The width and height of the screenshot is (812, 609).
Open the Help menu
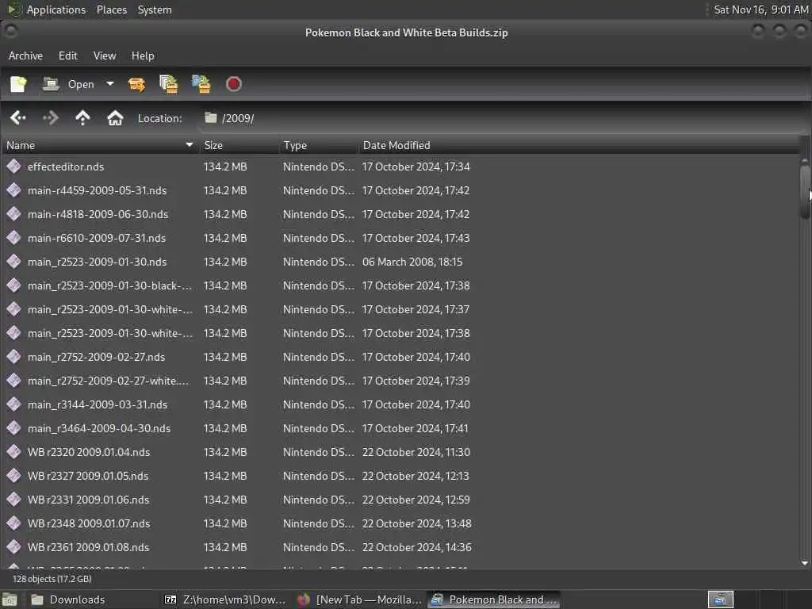pyautogui.click(x=143, y=56)
